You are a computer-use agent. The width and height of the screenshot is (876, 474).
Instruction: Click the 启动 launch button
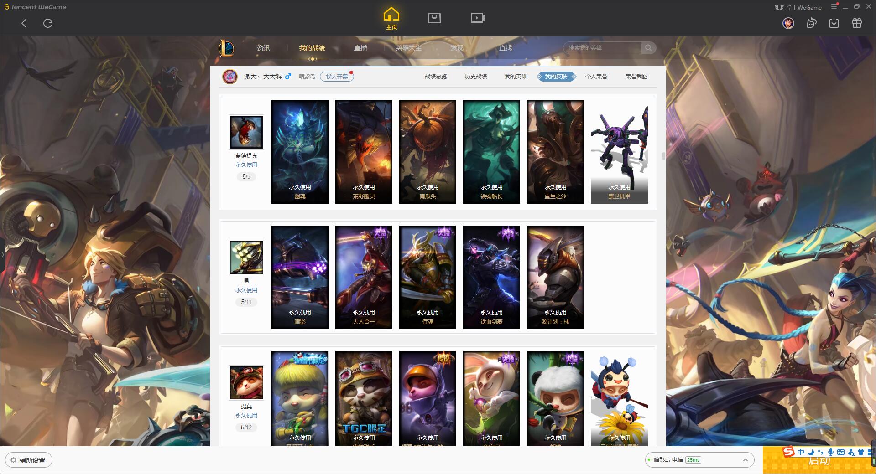pyautogui.click(x=819, y=460)
